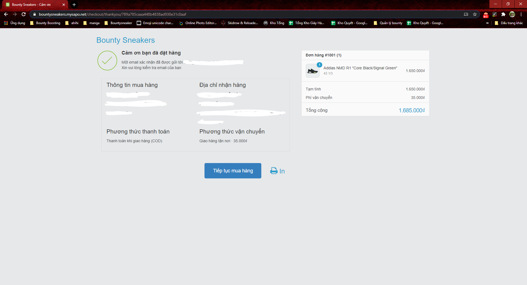Open the Bountysneaker bookmark folder

(118, 23)
